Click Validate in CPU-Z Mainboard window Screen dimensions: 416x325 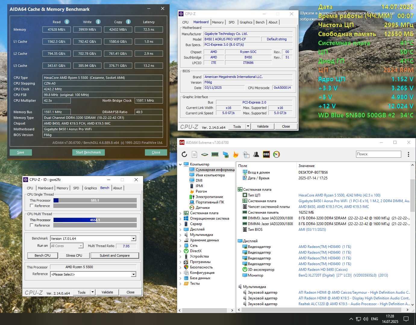(263, 126)
